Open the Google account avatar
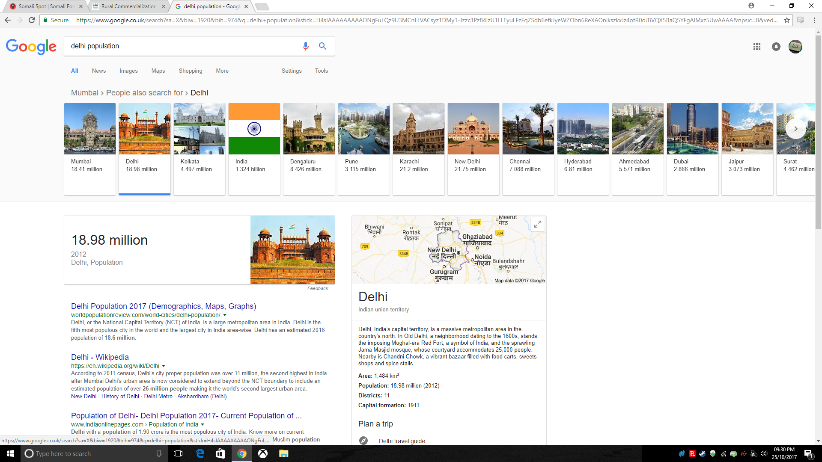The image size is (822, 462). pos(795,47)
